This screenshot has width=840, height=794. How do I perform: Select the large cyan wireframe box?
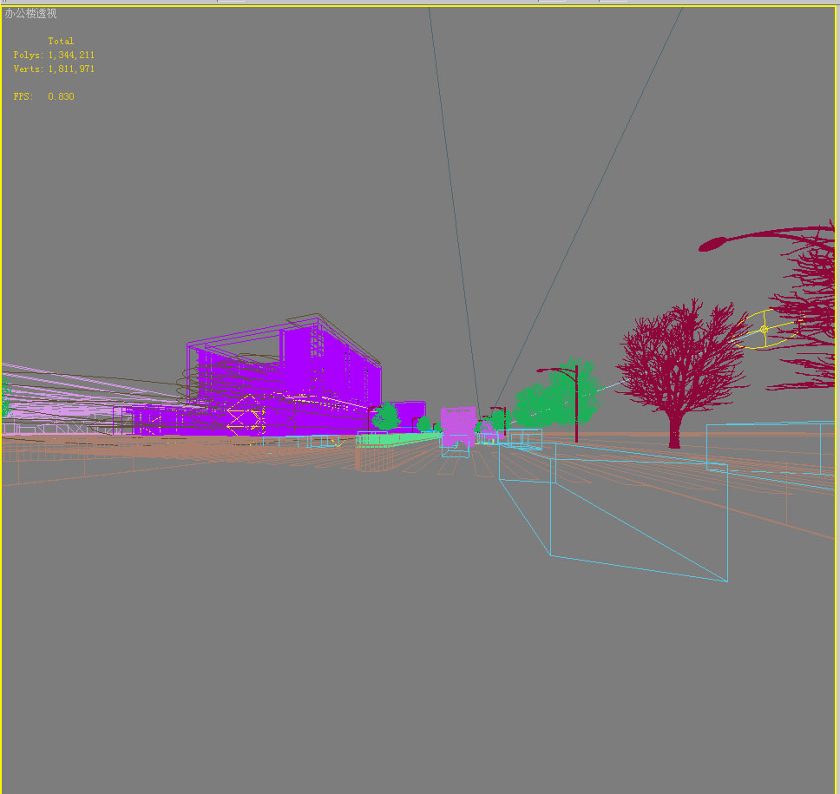pos(614,512)
